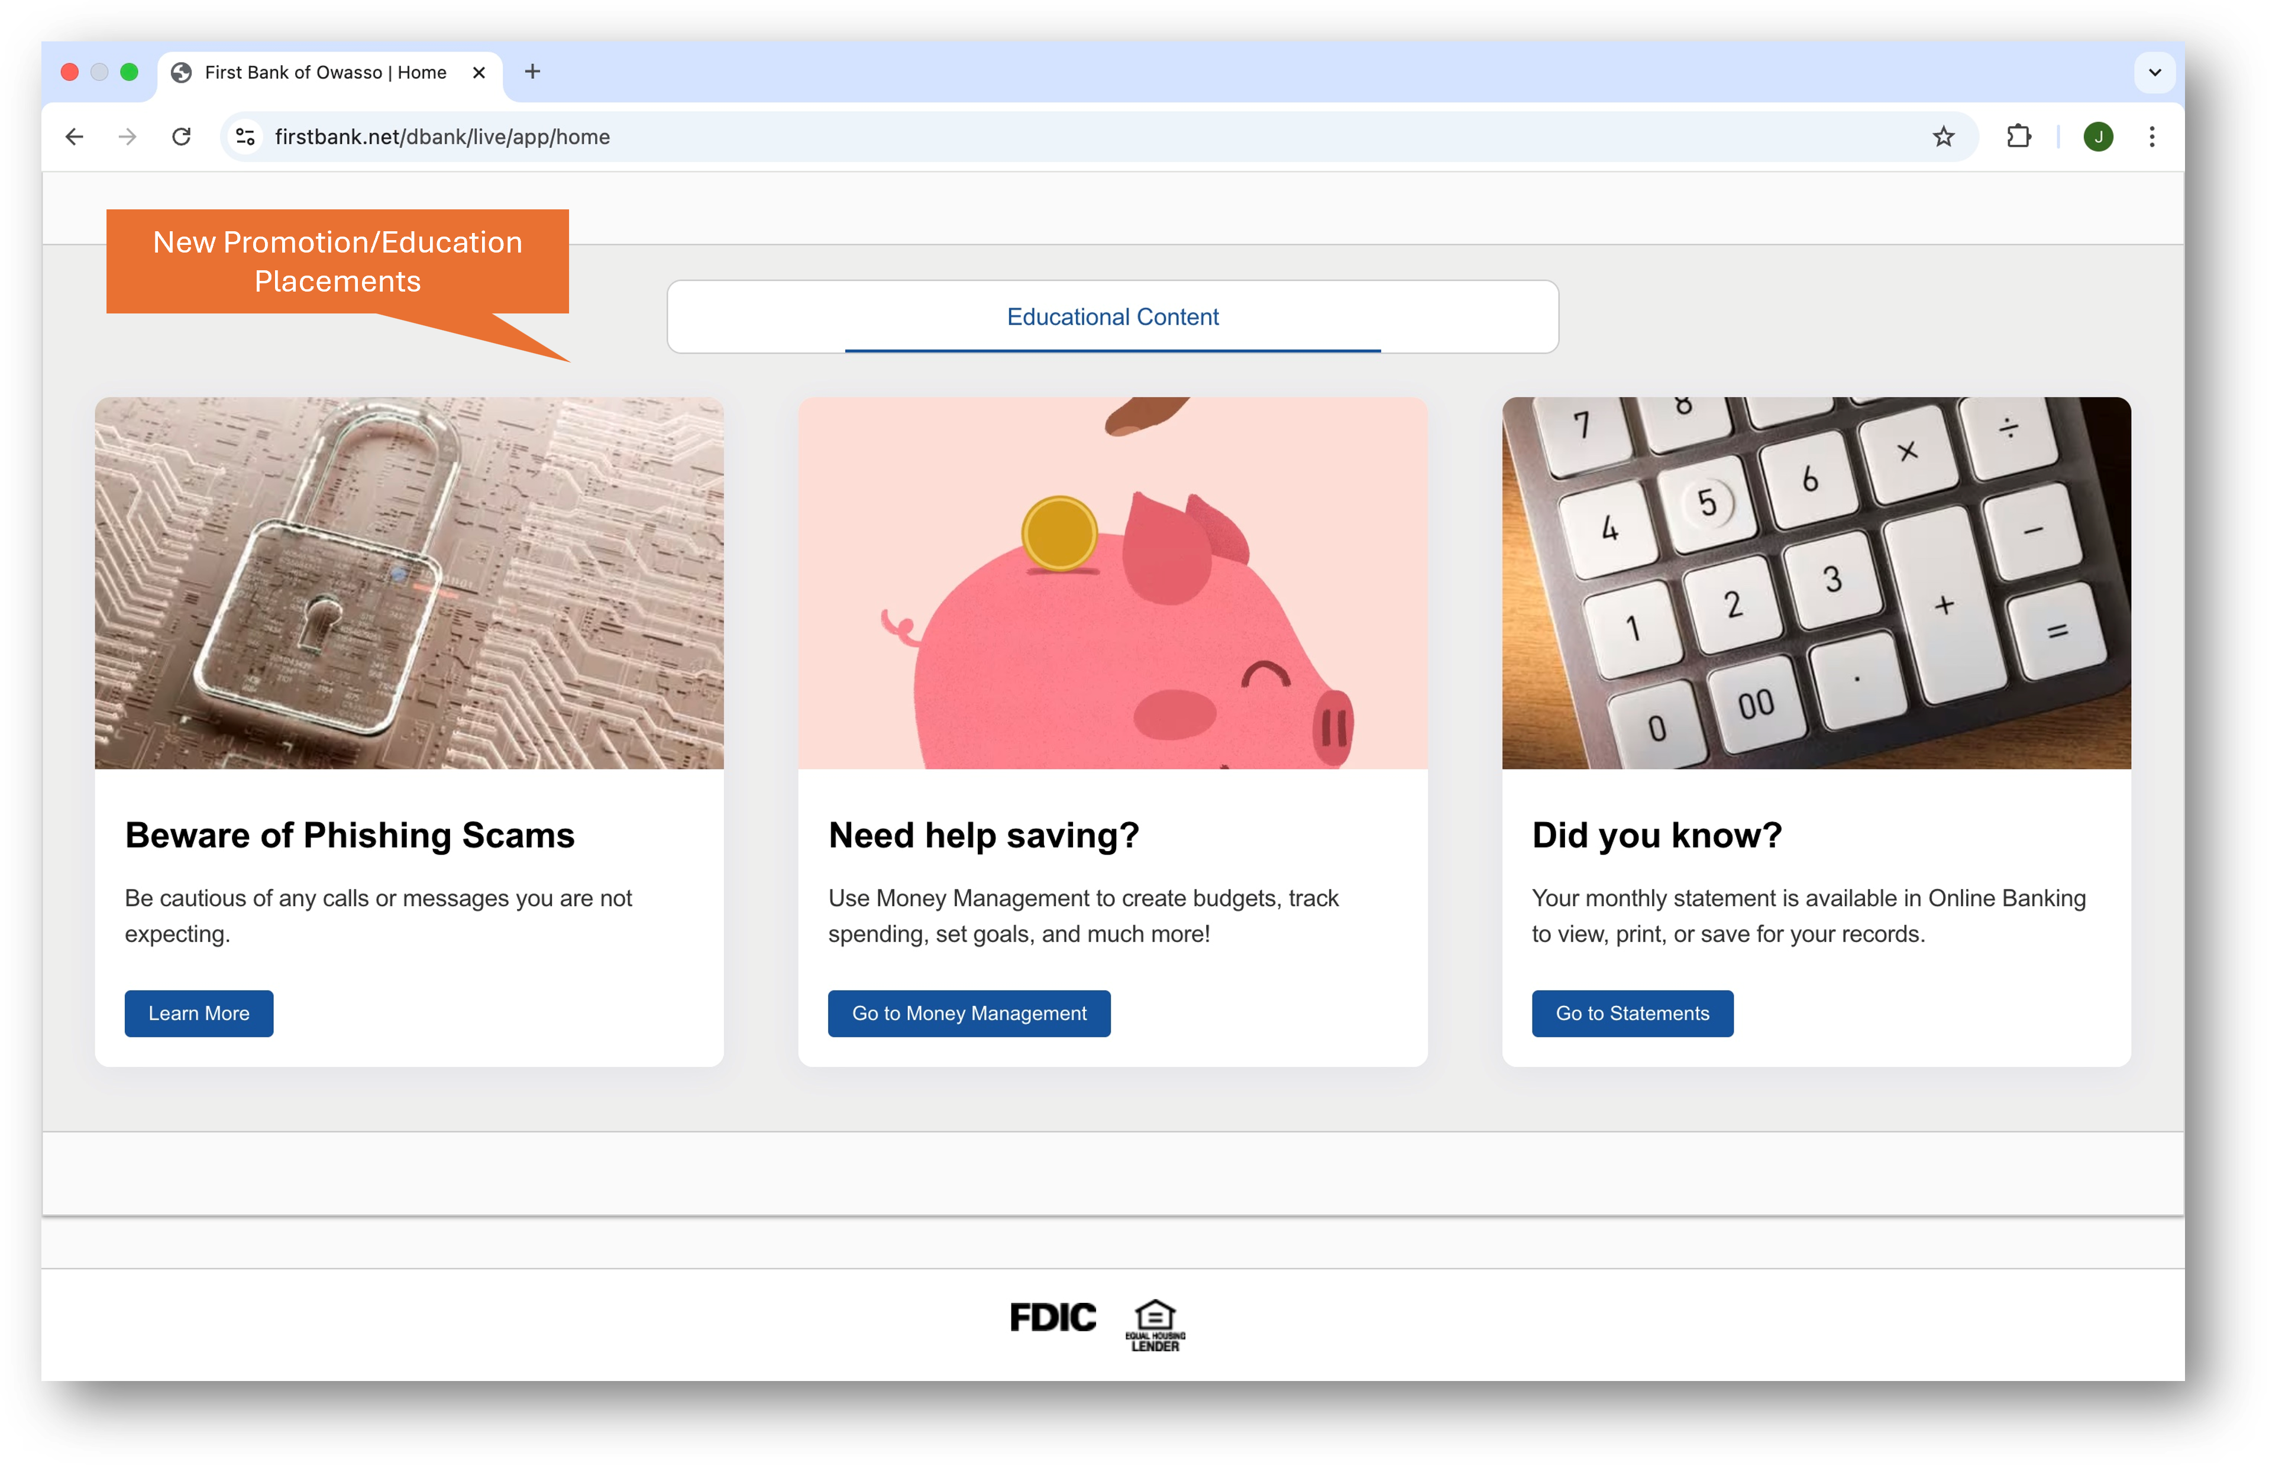The width and height of the screenshot is (2269, 1465).
Task: Click the piggy bank savings image
Action: coord(1112,583)
